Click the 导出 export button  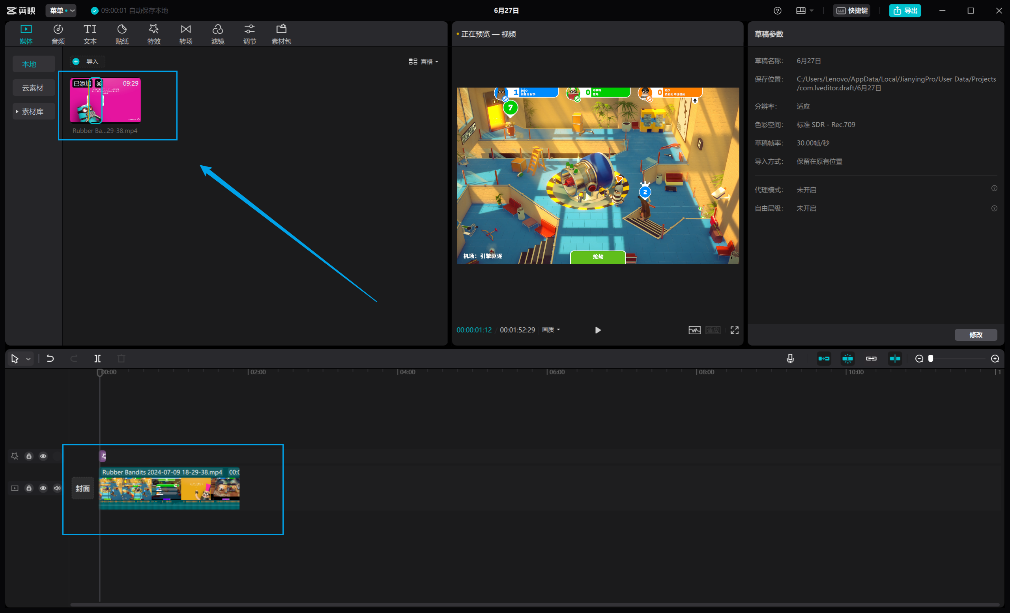point(905,11)
